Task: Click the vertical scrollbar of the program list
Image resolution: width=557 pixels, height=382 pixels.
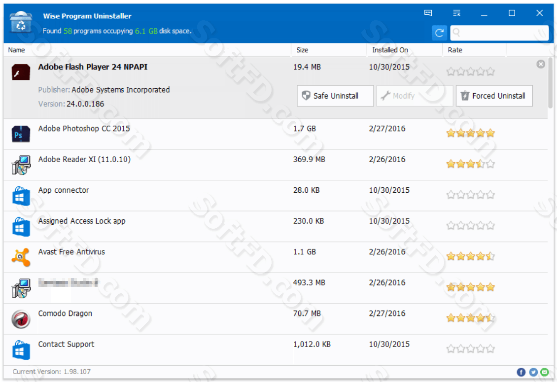Action: (x=551, y=82)
